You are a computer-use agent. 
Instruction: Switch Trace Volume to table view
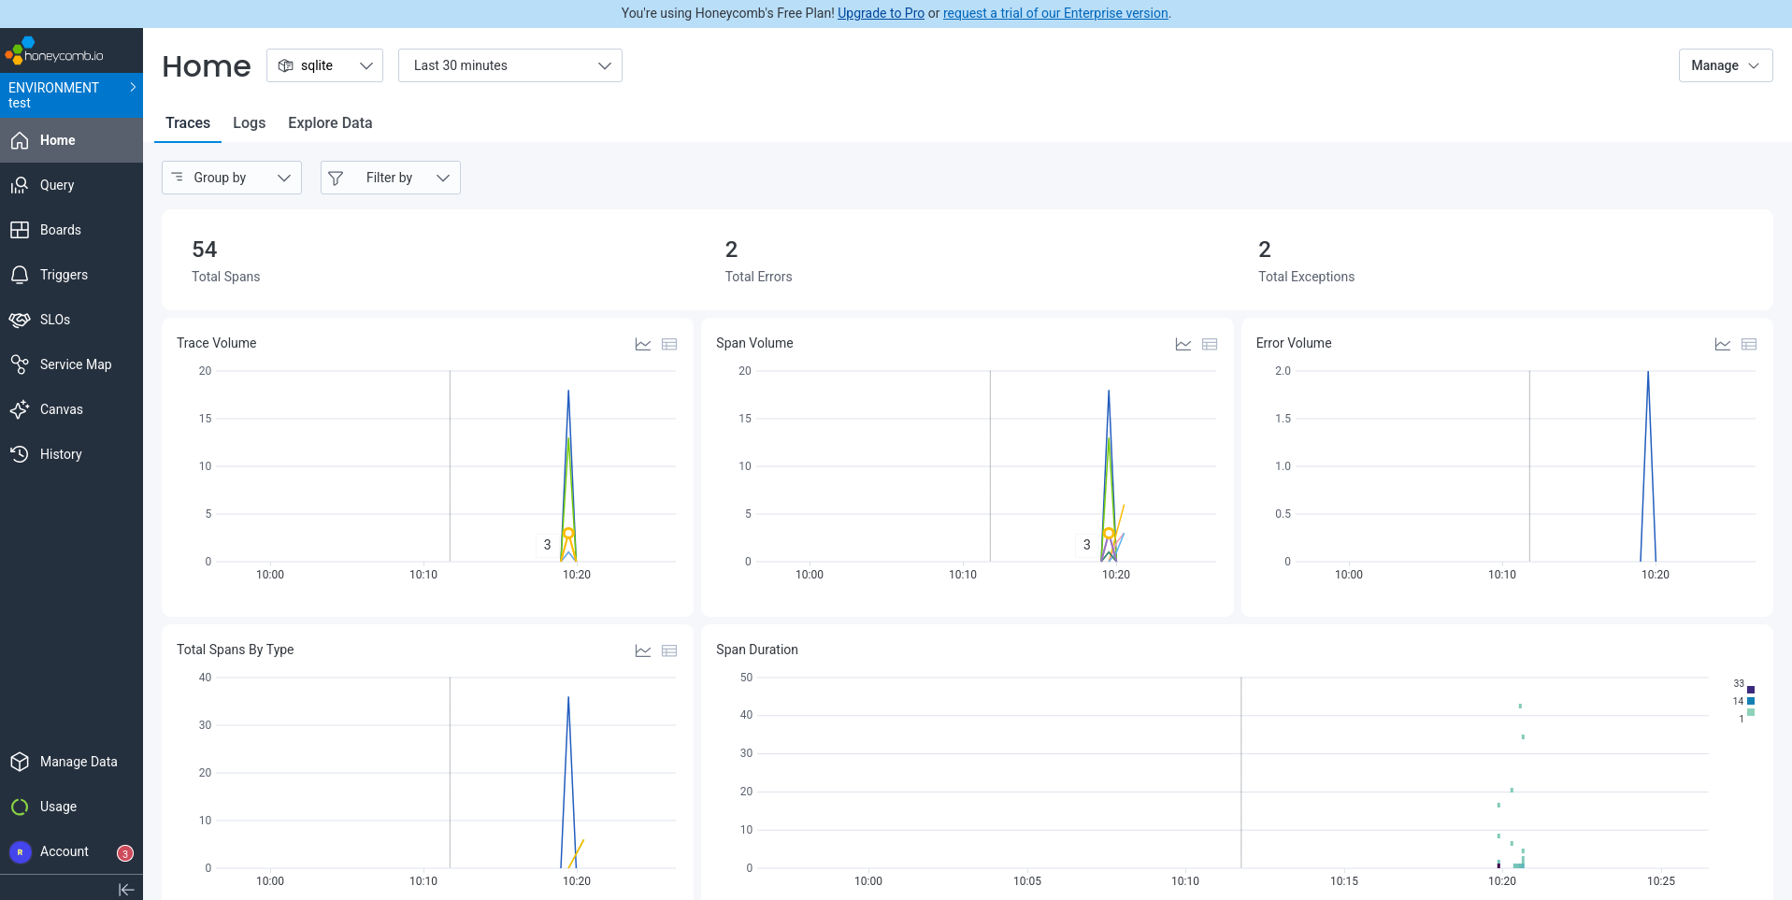point(669,344)
